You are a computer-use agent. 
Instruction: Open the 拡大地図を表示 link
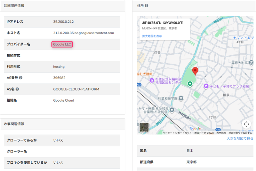tap(152, 36)
